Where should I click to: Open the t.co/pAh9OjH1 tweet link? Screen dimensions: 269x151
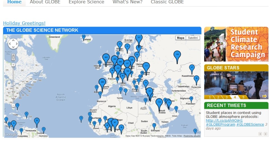pos(224,121)
